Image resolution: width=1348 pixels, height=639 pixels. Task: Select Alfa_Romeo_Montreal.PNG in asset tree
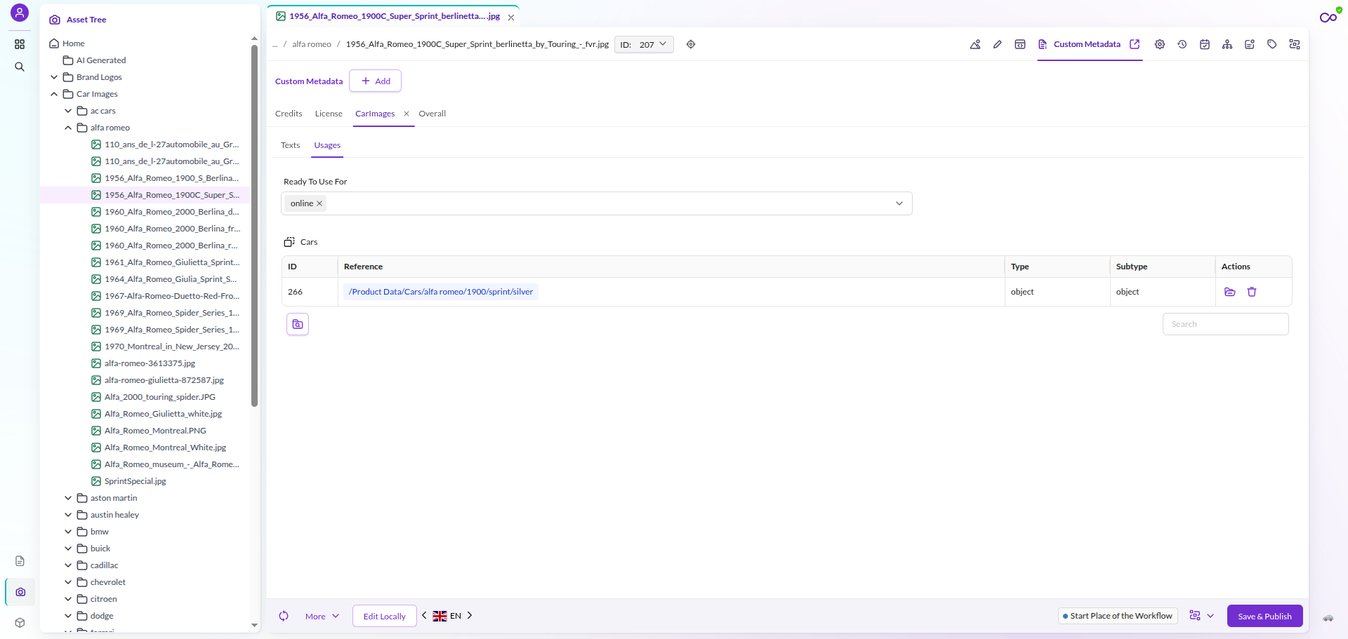[x=155, y=431]
